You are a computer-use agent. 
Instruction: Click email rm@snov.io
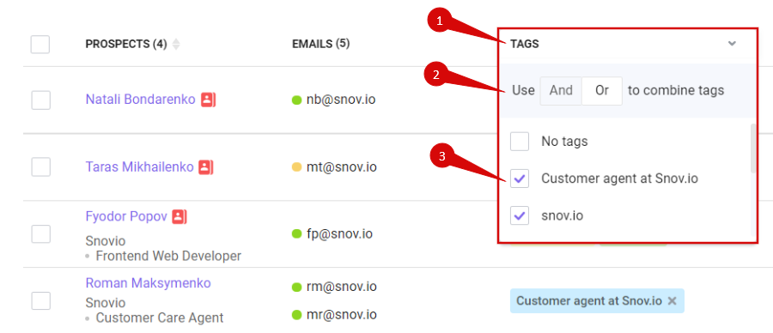[x=342, y=287]
